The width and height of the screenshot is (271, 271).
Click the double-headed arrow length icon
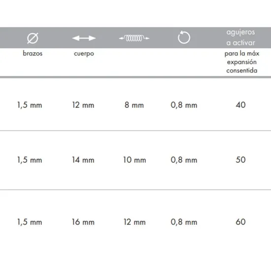click(x=84, y=38)
